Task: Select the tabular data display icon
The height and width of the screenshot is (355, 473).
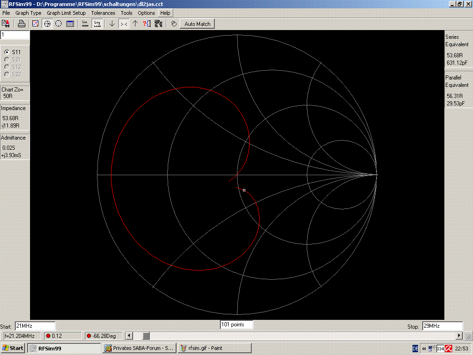Action: pos(70,24)
